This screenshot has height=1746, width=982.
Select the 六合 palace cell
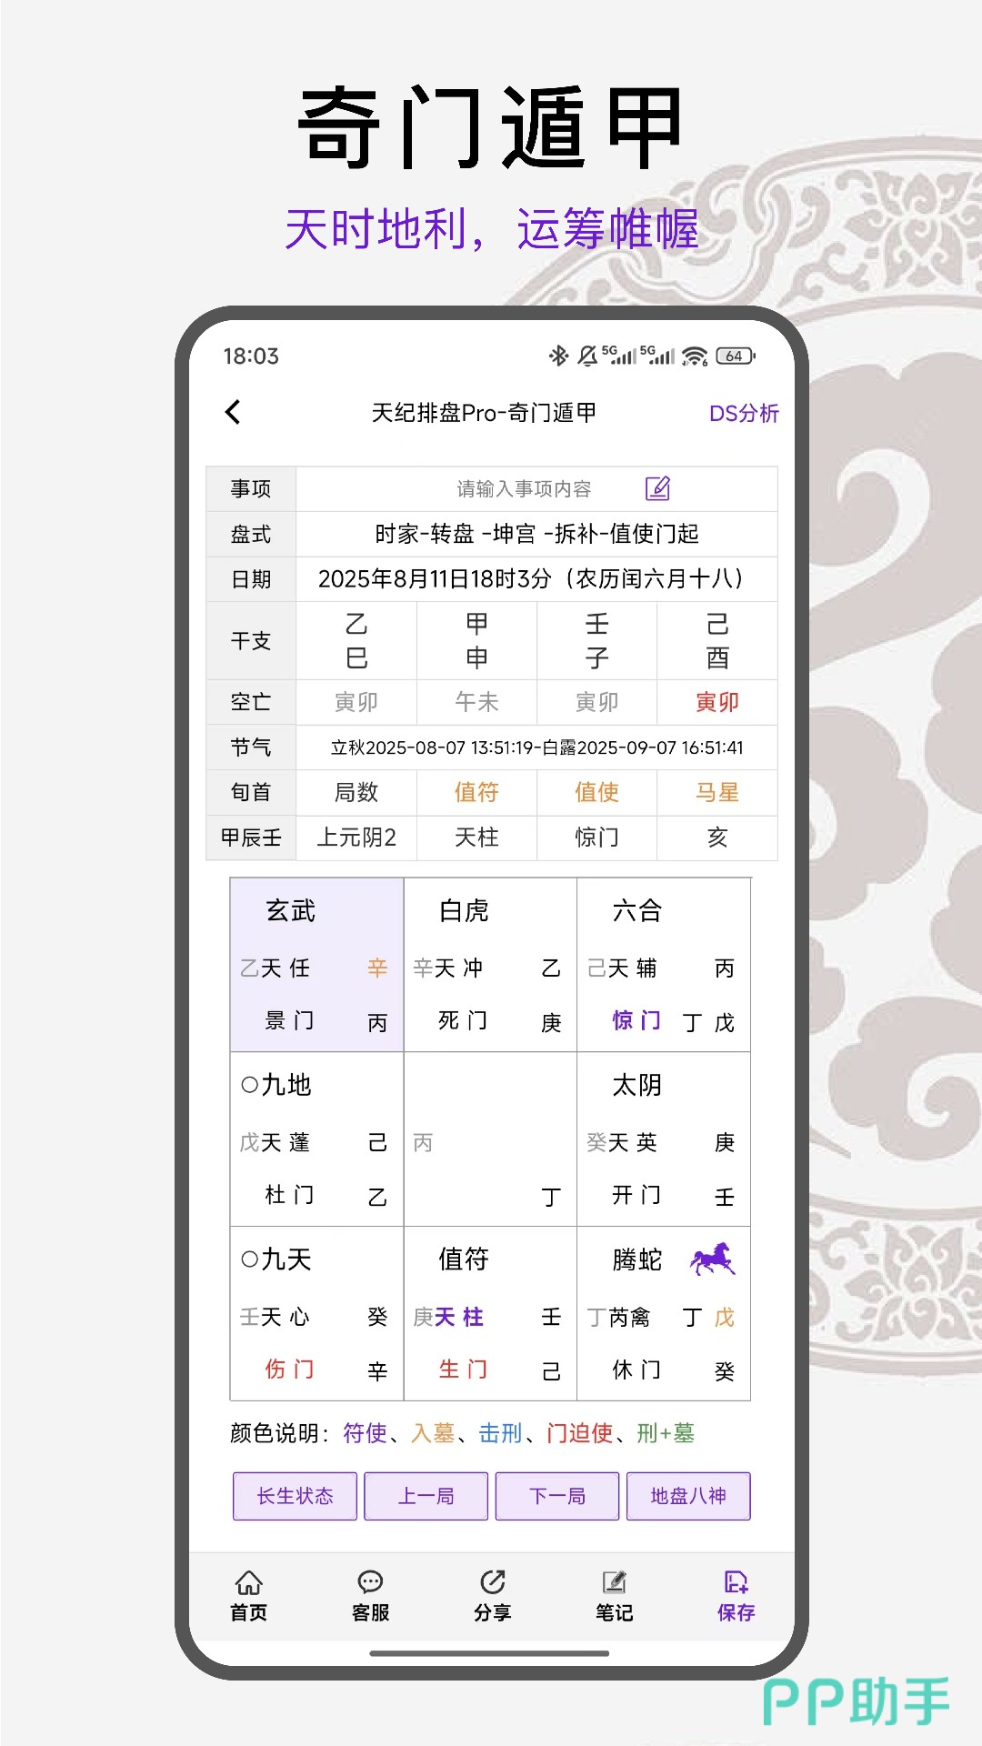[x=664, y=965]
